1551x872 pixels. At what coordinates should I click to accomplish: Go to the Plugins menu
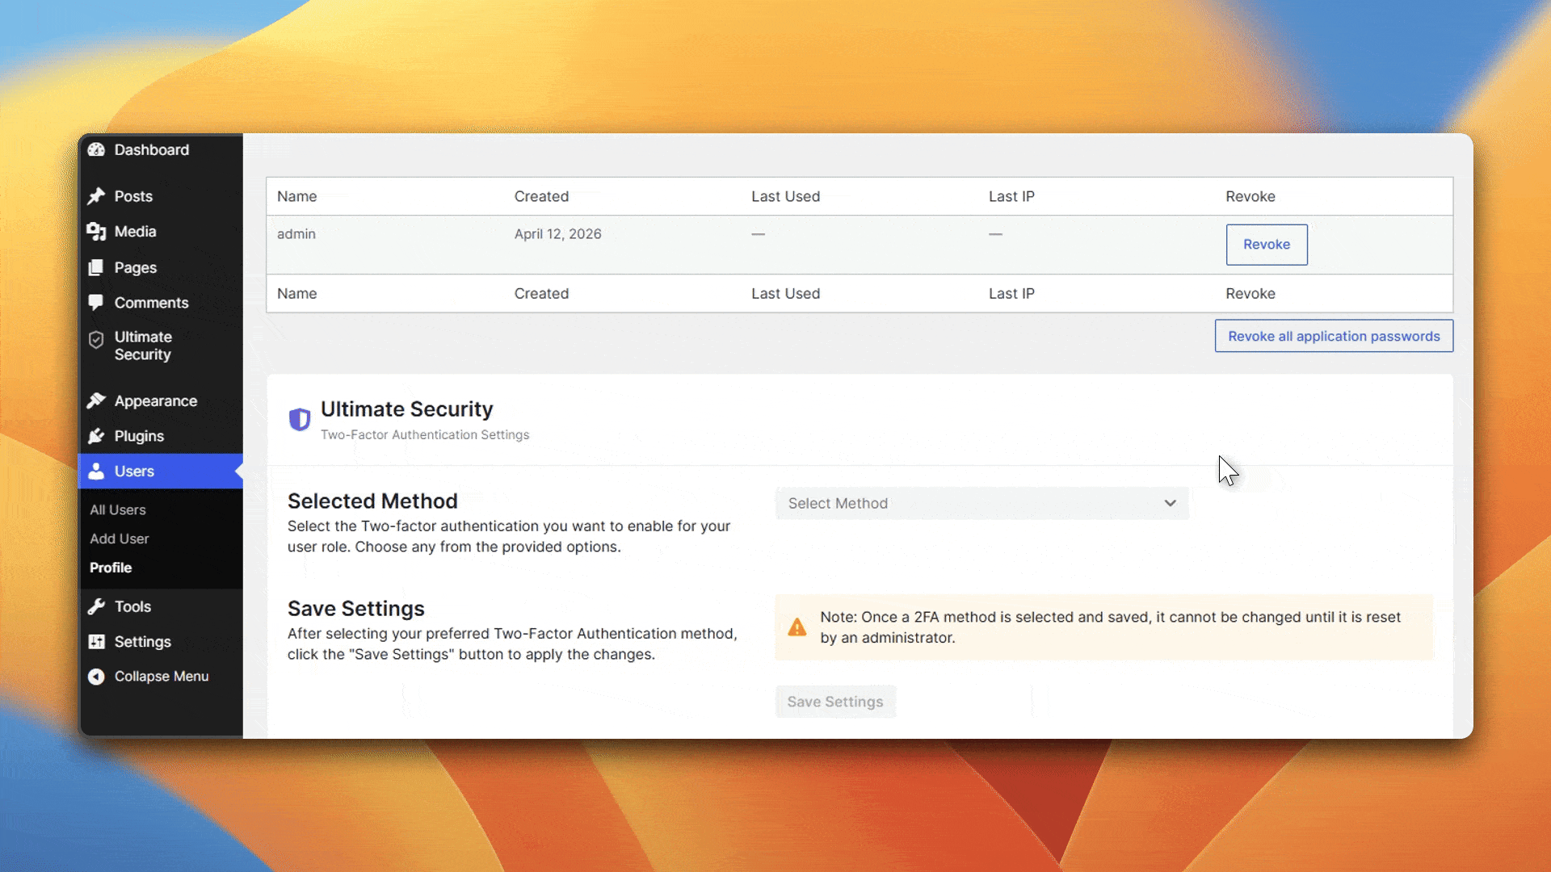point(160,436)
